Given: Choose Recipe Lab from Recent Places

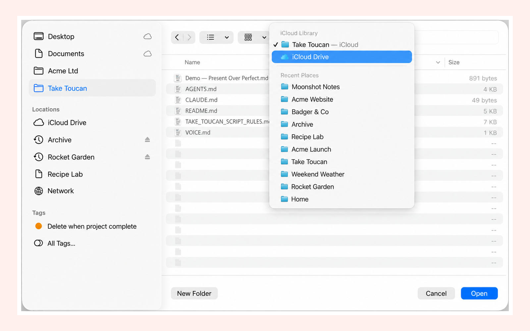Looking at the screenshot, I should pyautogui.click(x=342, y=137).
